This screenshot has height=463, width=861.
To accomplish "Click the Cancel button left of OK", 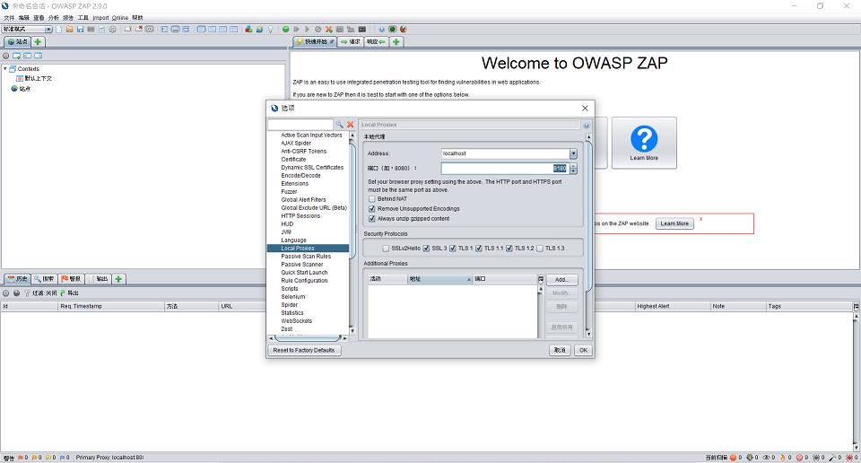I will point(560,351).
